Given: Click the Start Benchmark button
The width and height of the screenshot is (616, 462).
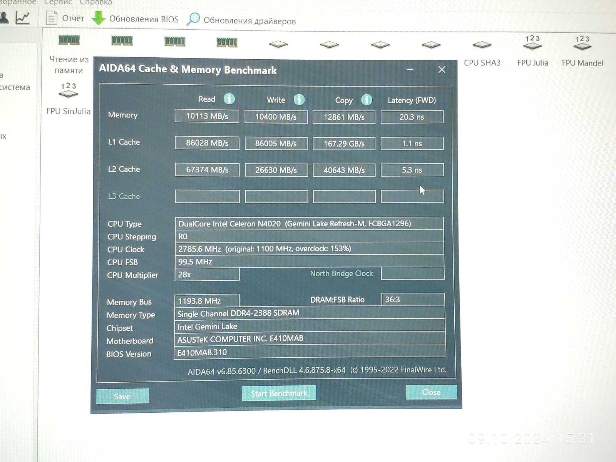Looking at the screenshot, I should click(279, 393).
